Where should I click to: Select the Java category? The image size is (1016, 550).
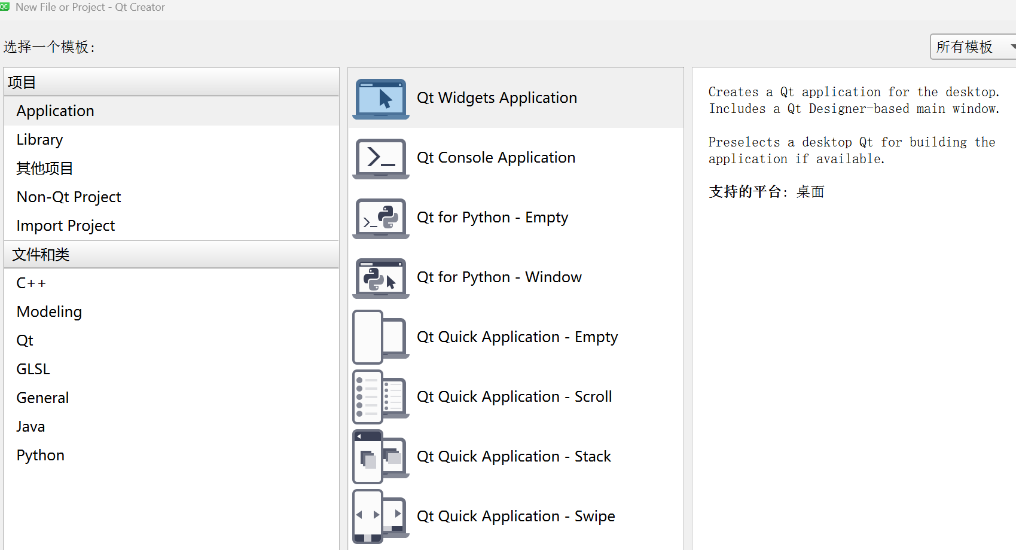[x=171, y=427]
